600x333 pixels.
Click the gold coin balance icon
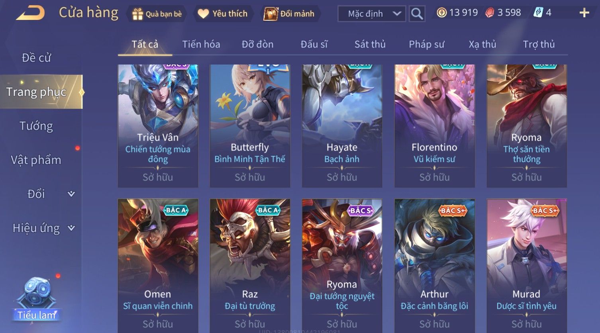point(441,13)
